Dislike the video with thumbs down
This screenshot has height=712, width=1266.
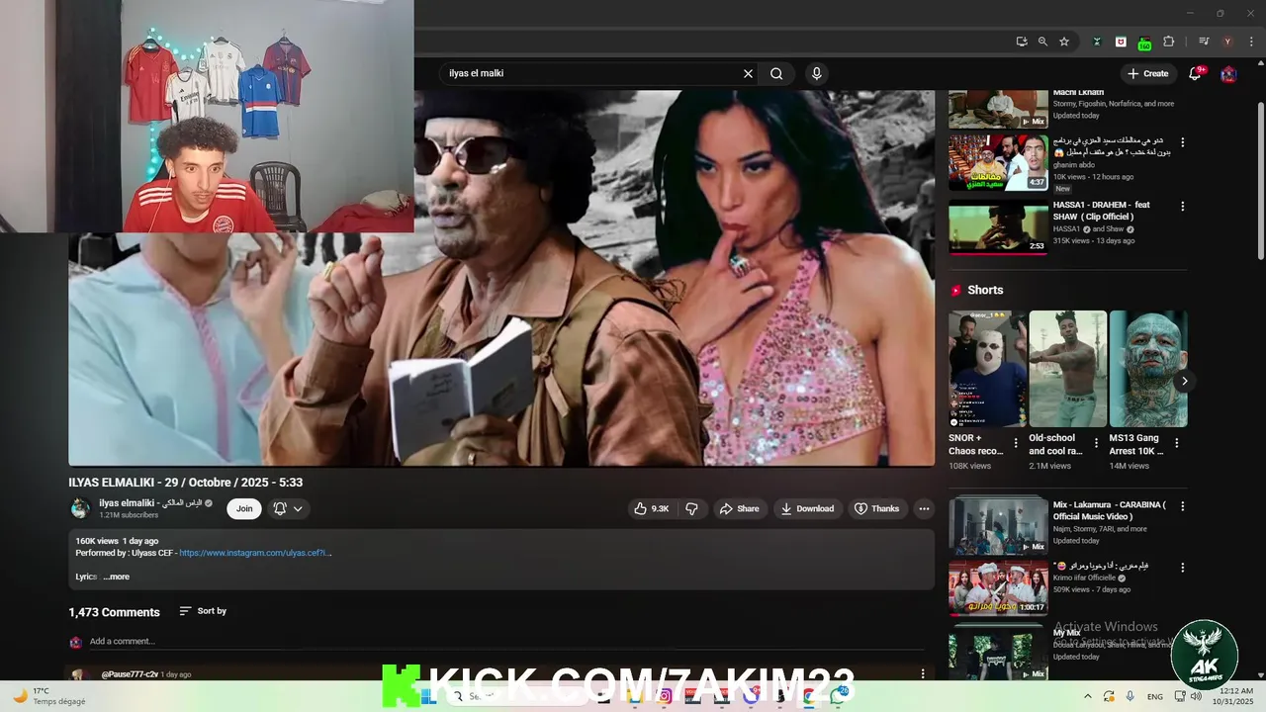(691, 508)
